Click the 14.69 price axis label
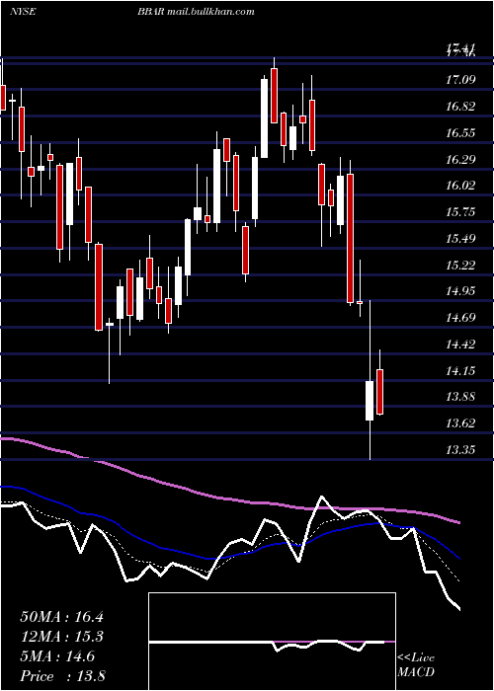This screenshot has height=691, width=494. click(460, 317)
